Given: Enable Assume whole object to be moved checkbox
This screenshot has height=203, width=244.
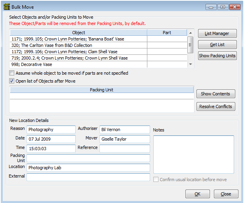Looking at the screenshot, I should click(x=11, y=73).
